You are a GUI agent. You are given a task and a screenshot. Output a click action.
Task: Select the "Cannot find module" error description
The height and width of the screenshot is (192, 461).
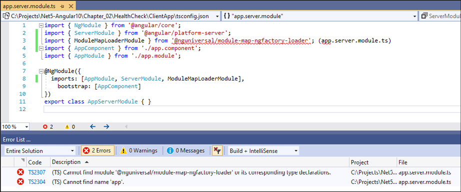[x=191, y=172]
